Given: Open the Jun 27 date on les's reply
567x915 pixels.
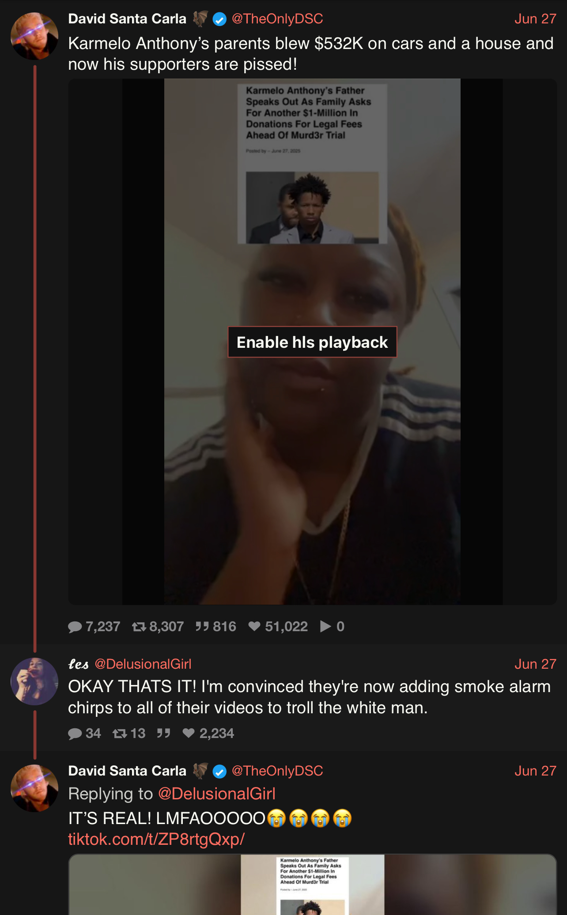Looking at the screenshot, I should click(x=535, y=664).
